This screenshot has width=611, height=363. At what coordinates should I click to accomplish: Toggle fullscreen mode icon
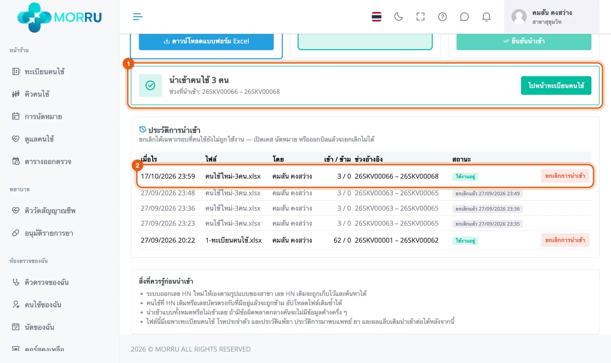click(420, 16)
